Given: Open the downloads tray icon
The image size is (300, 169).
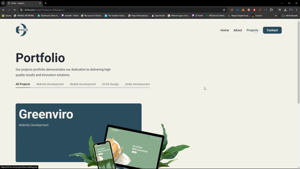Looking at the screenshot, I should tap(285, 10).
